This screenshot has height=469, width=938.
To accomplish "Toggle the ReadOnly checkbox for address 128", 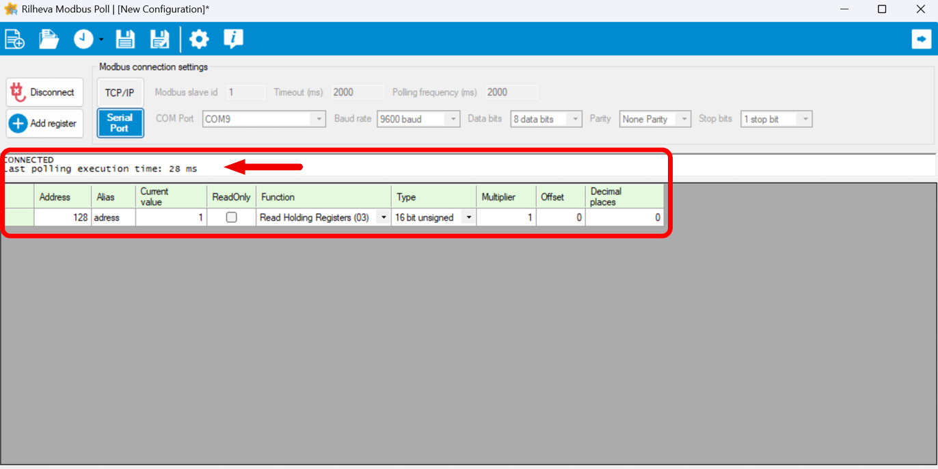I will tap(232, 217).
